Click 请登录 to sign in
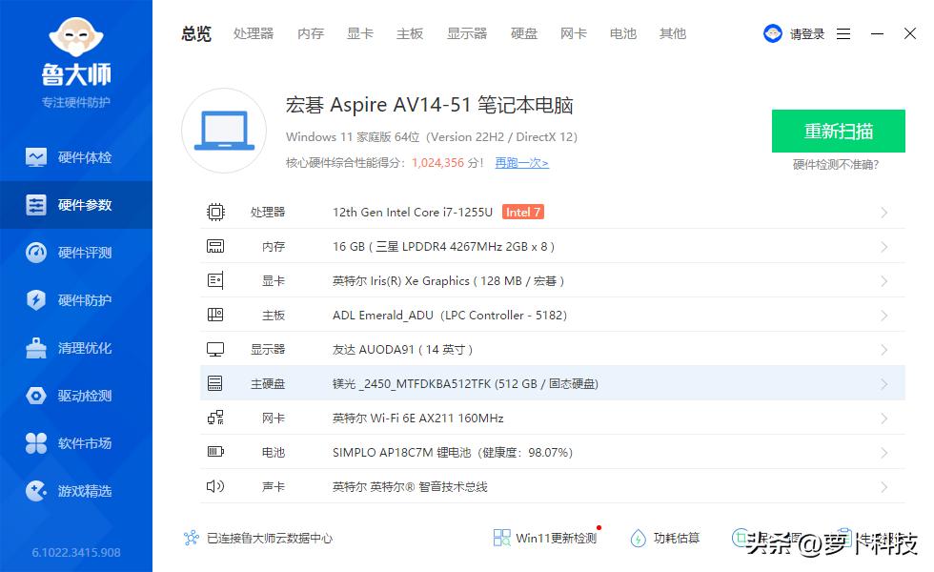Viewport: 934px width, 572px height. pos(806,33)
